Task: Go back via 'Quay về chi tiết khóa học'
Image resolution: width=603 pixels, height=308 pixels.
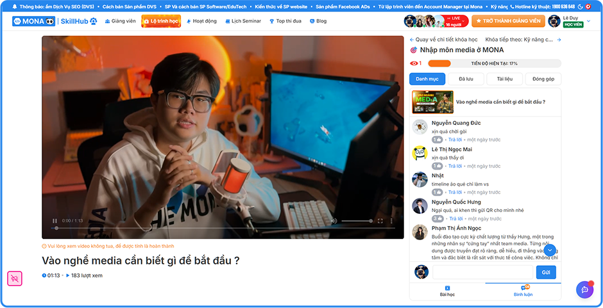Action: pos(444,40)
